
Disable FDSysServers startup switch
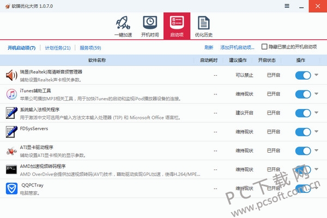(x=303, y=132)
